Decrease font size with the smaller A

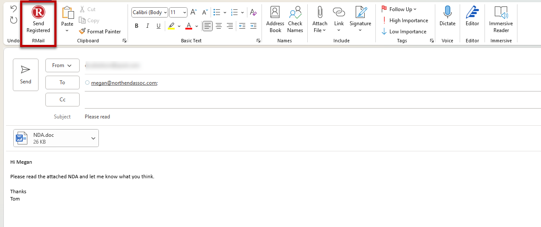pyautogui.click(x=204, y=12)
